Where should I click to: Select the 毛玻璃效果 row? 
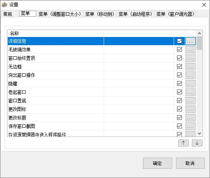pos(102,50)
